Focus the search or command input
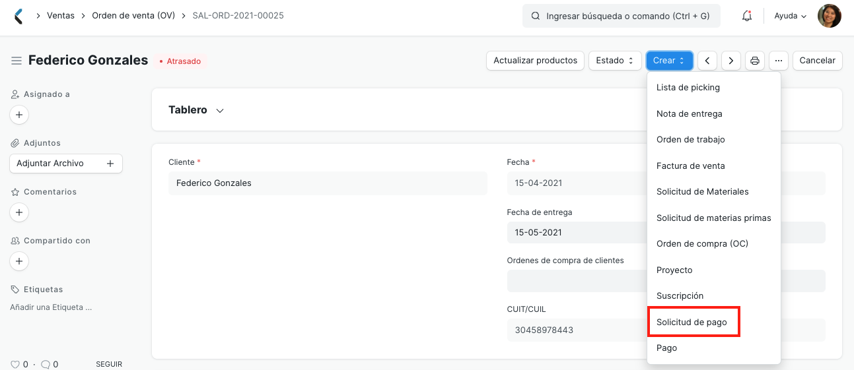The image size is (854, 370). pos(622,16)
